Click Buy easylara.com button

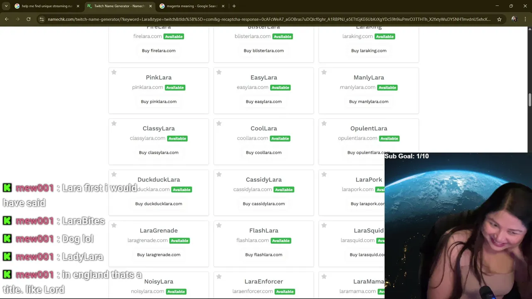click(264, 102)
